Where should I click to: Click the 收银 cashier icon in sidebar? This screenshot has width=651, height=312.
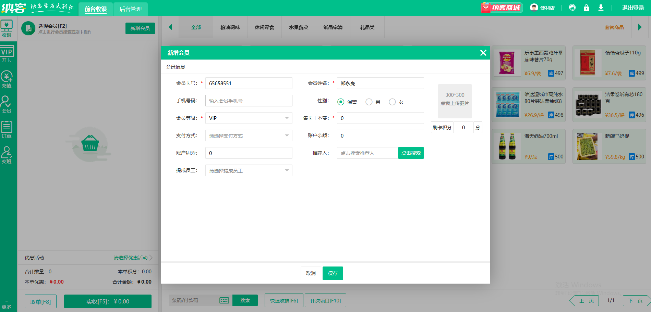[x=7, y=28]
